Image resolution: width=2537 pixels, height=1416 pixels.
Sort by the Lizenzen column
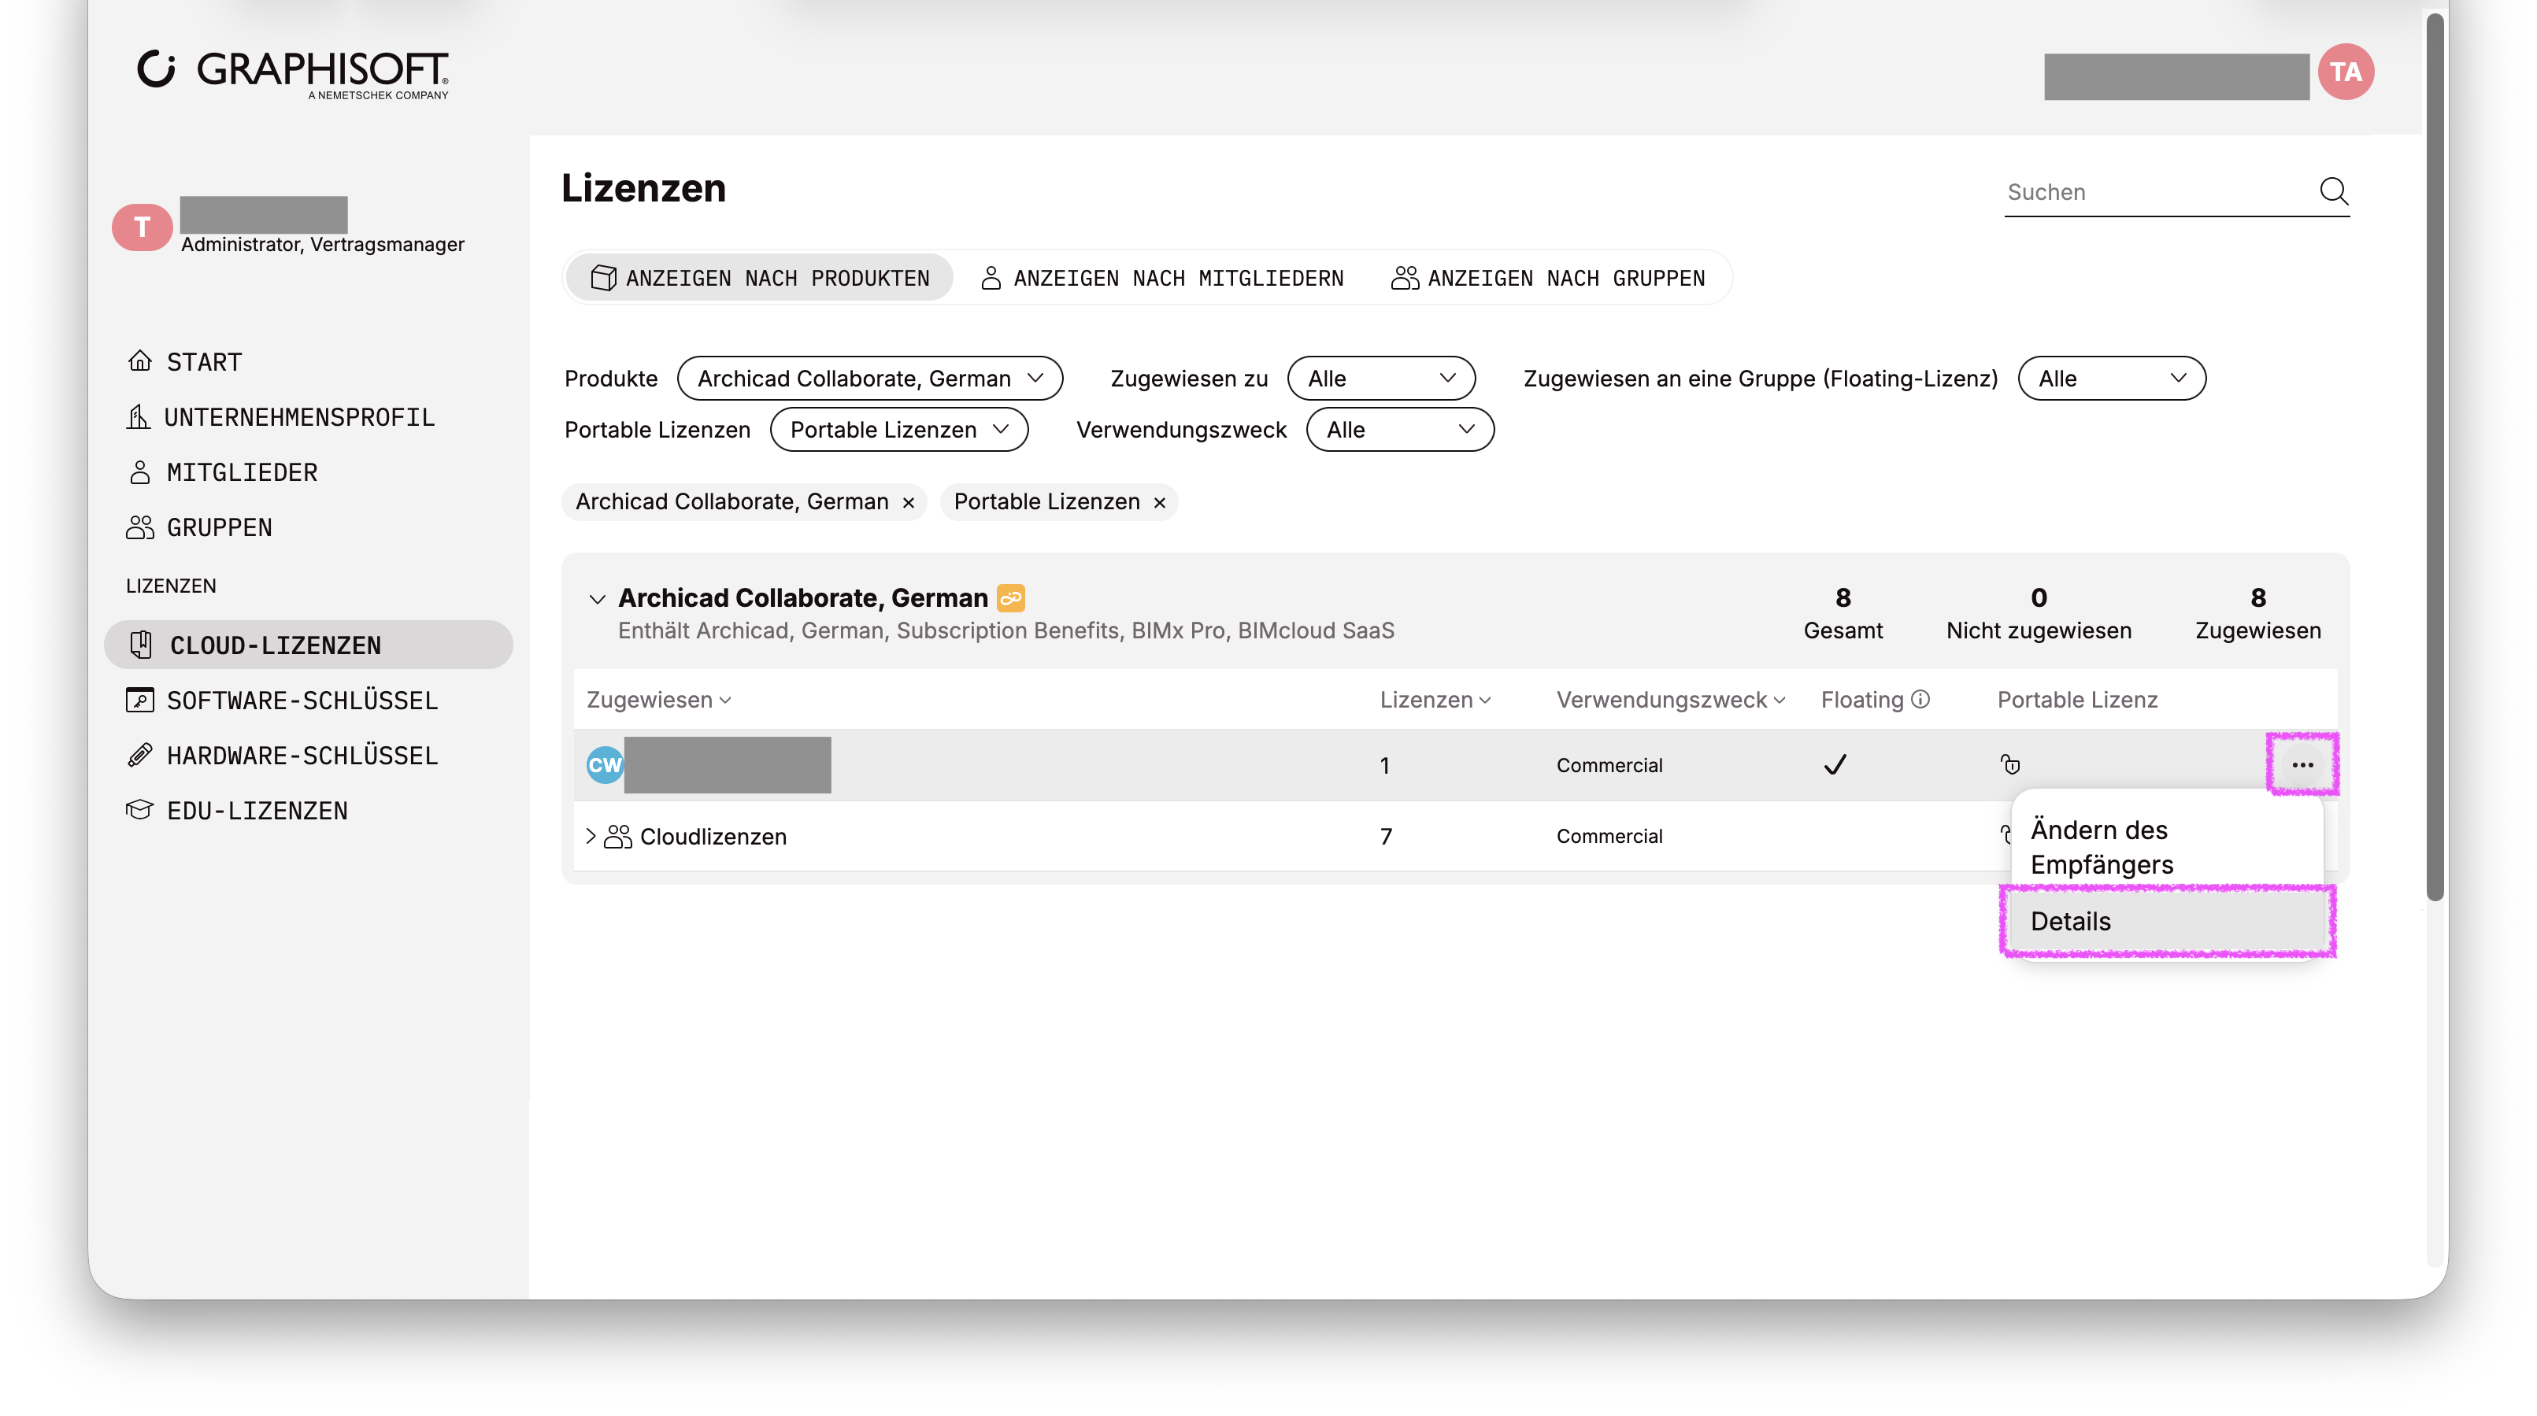pyautogui.click(x=1435, y=699)
